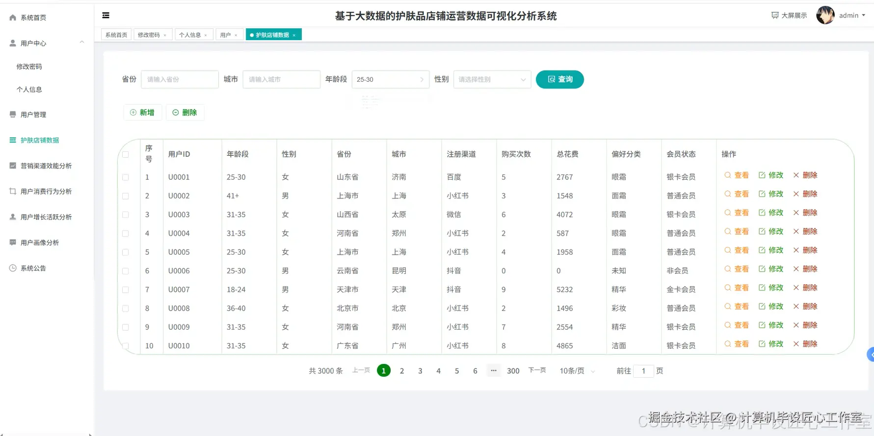Delete row U0004

(805, 232)
